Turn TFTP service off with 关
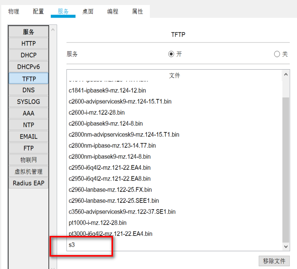The height and width of the screenshot is (269, 297). tap(277, 54)
